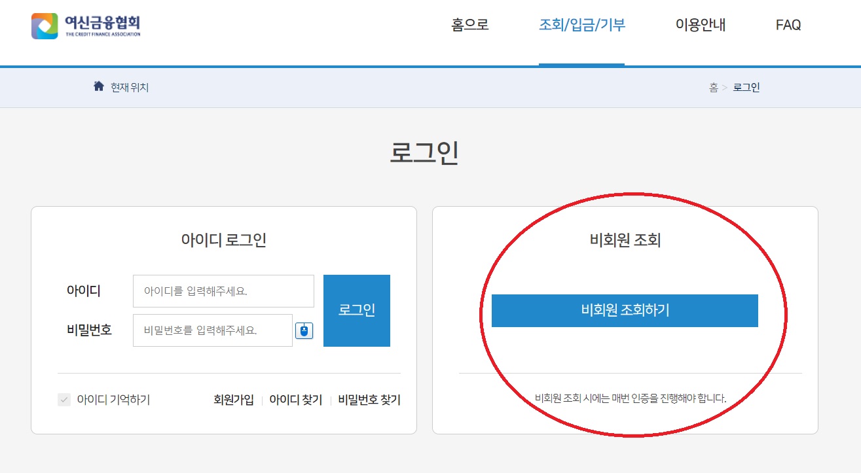Click the 비밀번호 input field
861x473 pixels.
pyautogui.click(x=212, y=330)
